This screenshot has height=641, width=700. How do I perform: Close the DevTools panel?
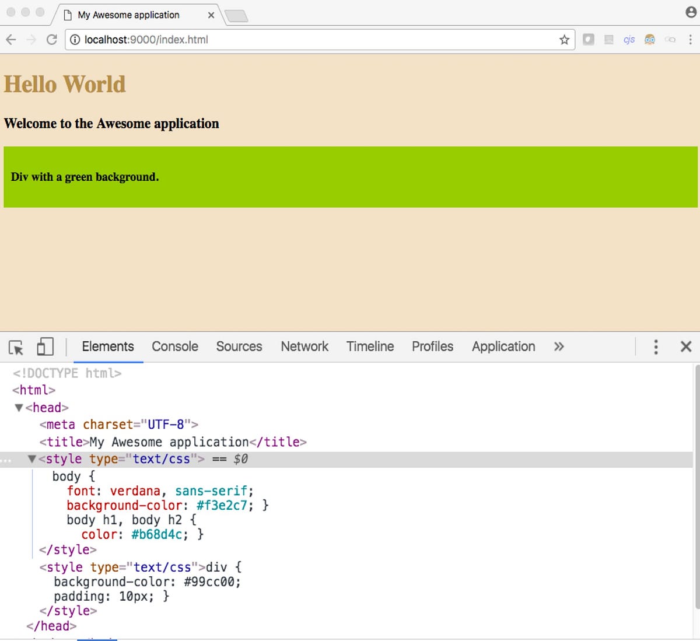(686, 346)
